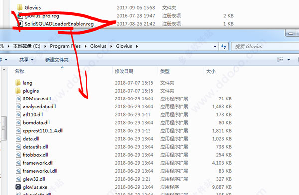This screenshot has width=299, height=195.
Task: Click the navigation pane scroll up arrow
Action: 4,70
